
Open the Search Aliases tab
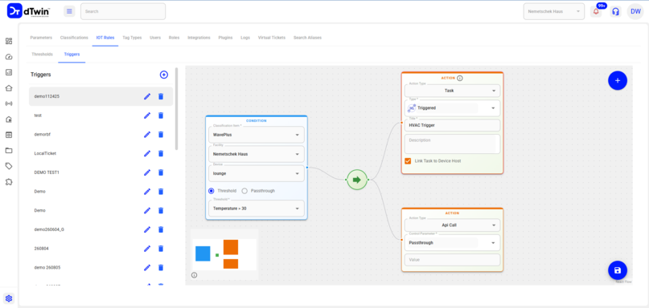click(x=307, y=38)
